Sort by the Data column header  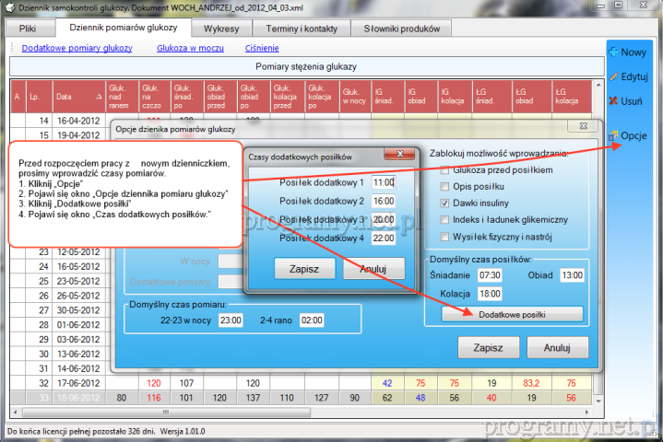pos(77,96)
